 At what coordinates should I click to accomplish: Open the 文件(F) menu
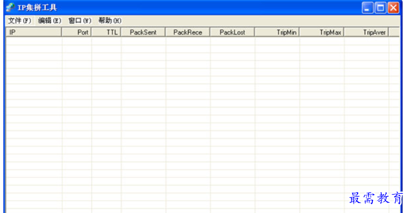pos(20,21)
